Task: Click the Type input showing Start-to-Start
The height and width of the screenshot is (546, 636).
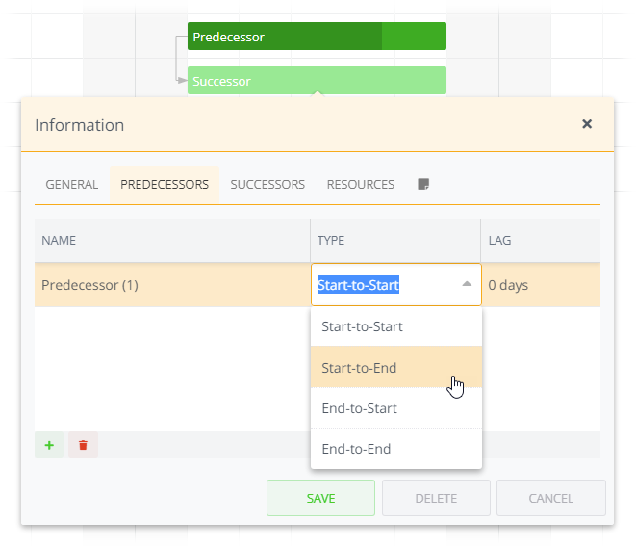Action: click(383, 285)
